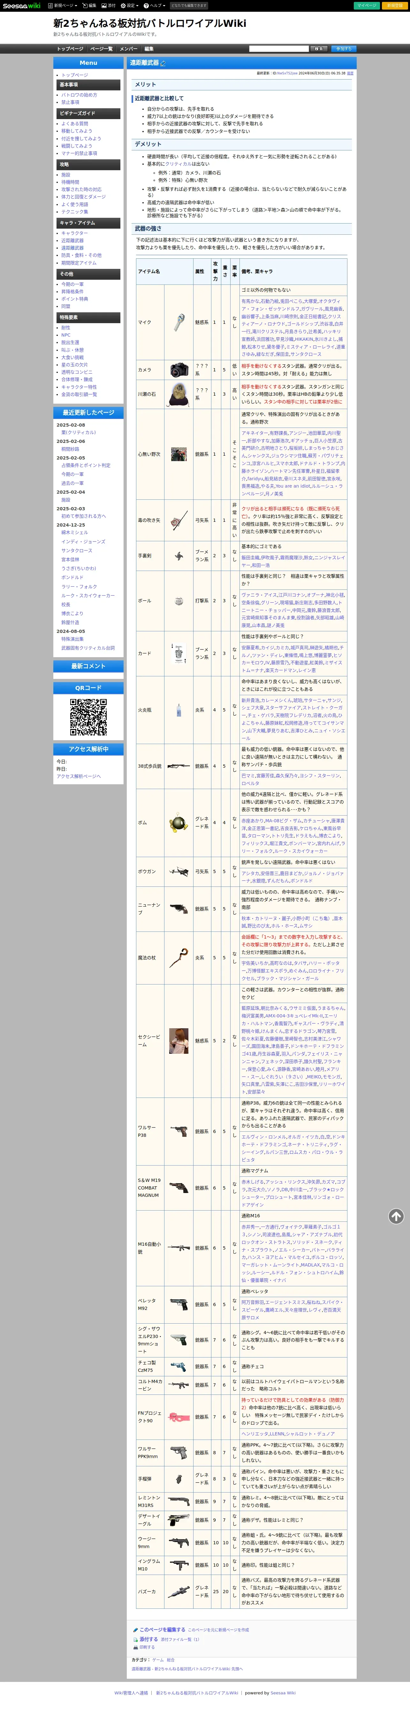Click the ベレッタM92 pistol image
The height and width of the screenshot is (1733, 410).
178,1304
